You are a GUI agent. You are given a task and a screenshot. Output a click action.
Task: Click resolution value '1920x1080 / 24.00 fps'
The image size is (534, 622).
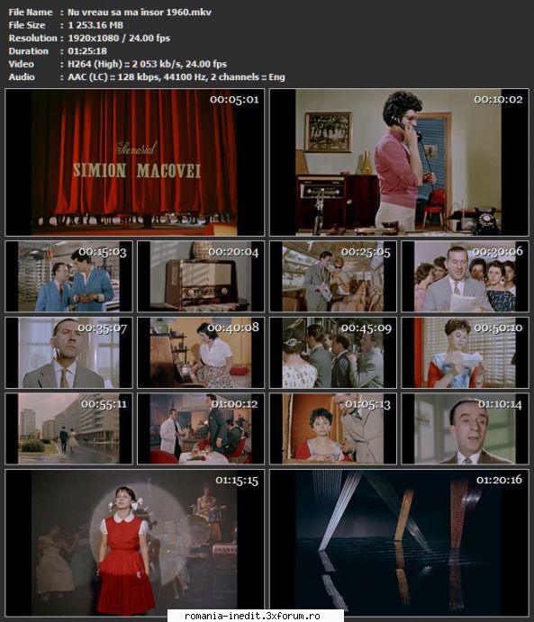click(x=119, y=38)
